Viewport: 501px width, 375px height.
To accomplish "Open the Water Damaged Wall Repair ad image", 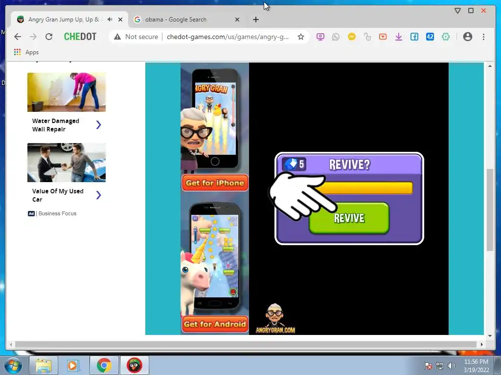I will pos(67,92).
